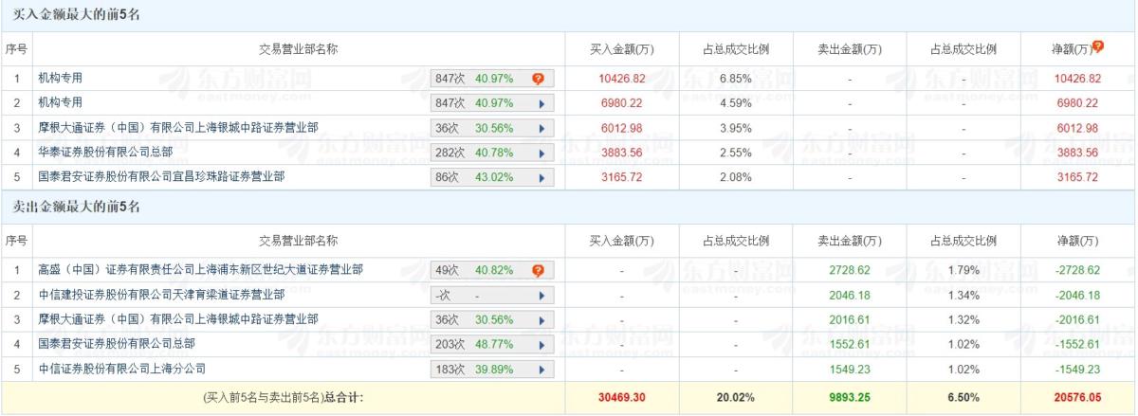Select buy amount 3165.72 for 国泰君安宜昌

622,176
